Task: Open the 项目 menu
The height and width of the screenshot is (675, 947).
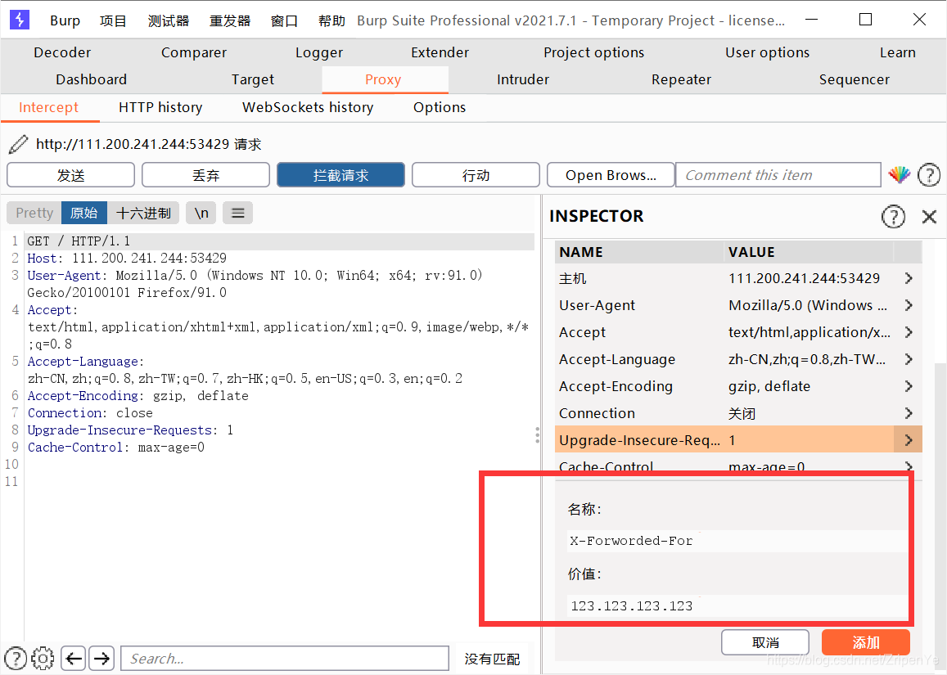Action: pyautogui.click(x=113, y=20)
